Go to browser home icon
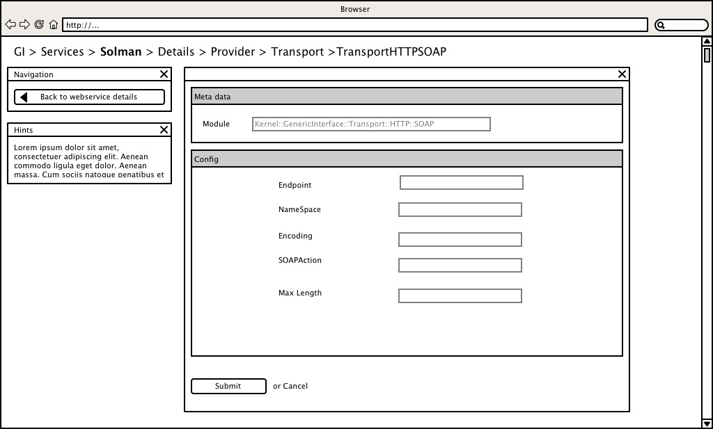 click(x=54, y=25)
